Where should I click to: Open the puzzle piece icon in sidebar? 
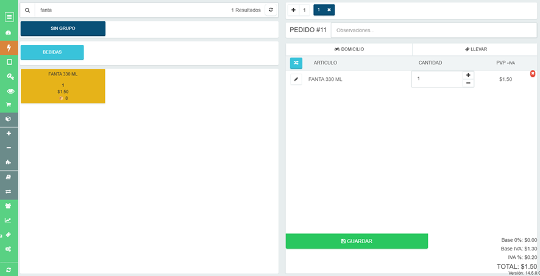point(9,162)
